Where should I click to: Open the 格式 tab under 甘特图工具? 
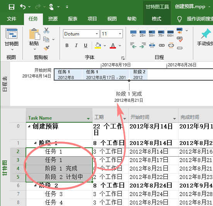[x=157, y=19]
